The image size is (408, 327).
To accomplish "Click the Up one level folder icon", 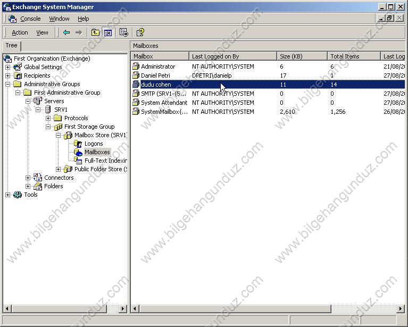I will point(95,32).
